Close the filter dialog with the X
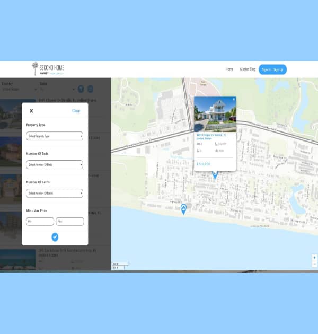 31,111
